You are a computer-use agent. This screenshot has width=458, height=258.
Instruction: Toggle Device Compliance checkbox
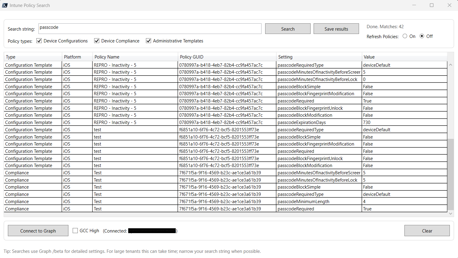coord(97,41)
